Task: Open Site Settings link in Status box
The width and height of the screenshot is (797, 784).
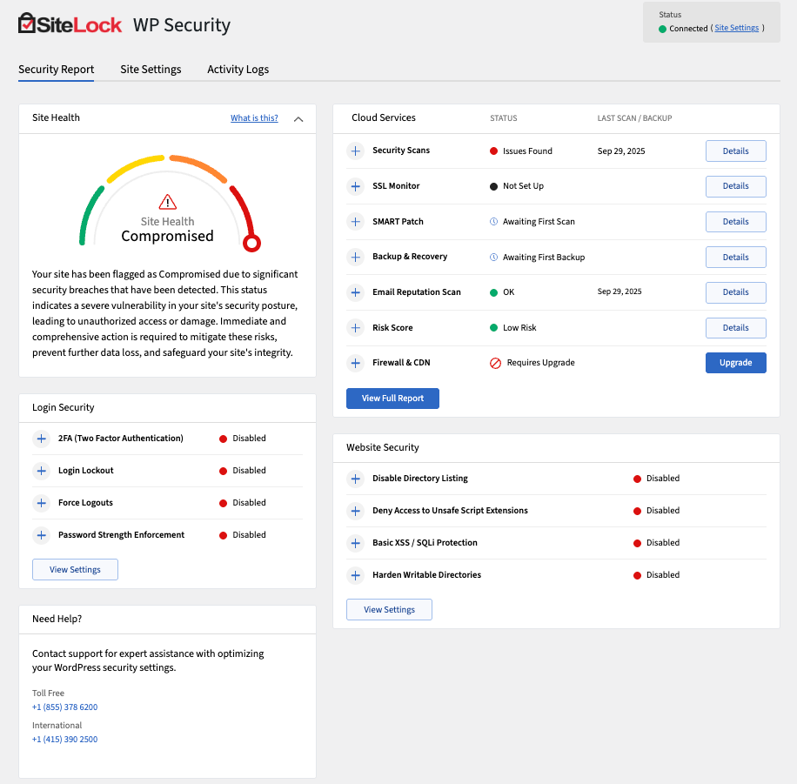Action: click(736, 28)
